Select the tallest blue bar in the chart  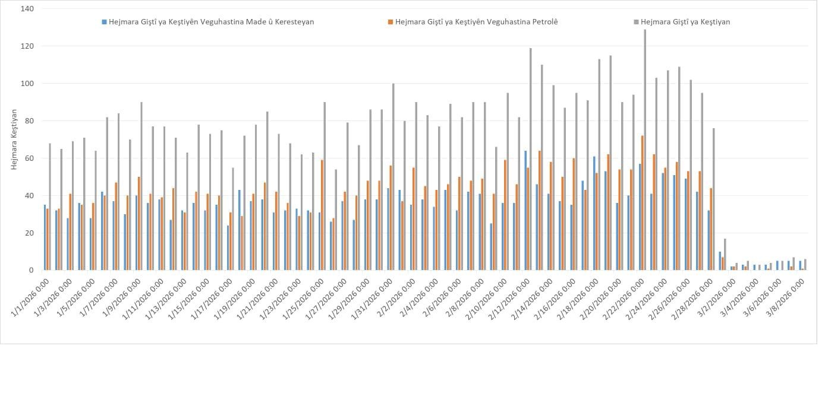[x=525, y=210]
